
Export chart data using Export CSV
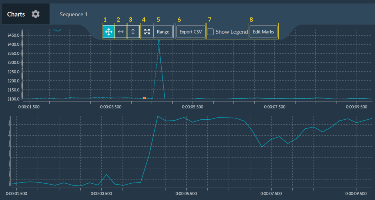(190, 31)
